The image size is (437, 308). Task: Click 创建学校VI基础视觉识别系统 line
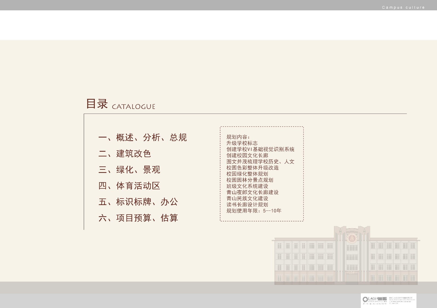coord(260,149)
